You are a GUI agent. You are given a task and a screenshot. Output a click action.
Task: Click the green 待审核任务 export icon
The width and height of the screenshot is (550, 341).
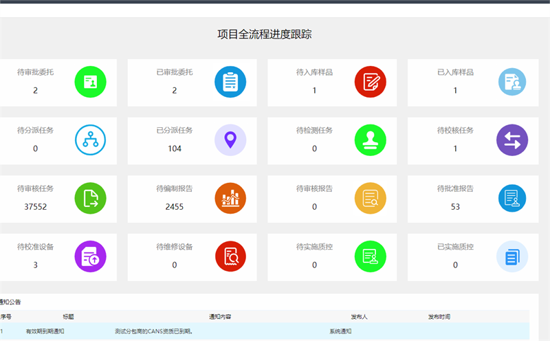pyautogui.click(x=90, y=198)
